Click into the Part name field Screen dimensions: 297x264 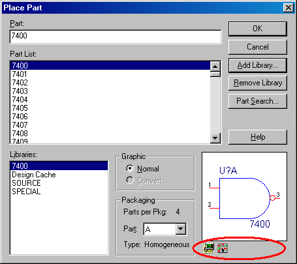click(116, 37)
